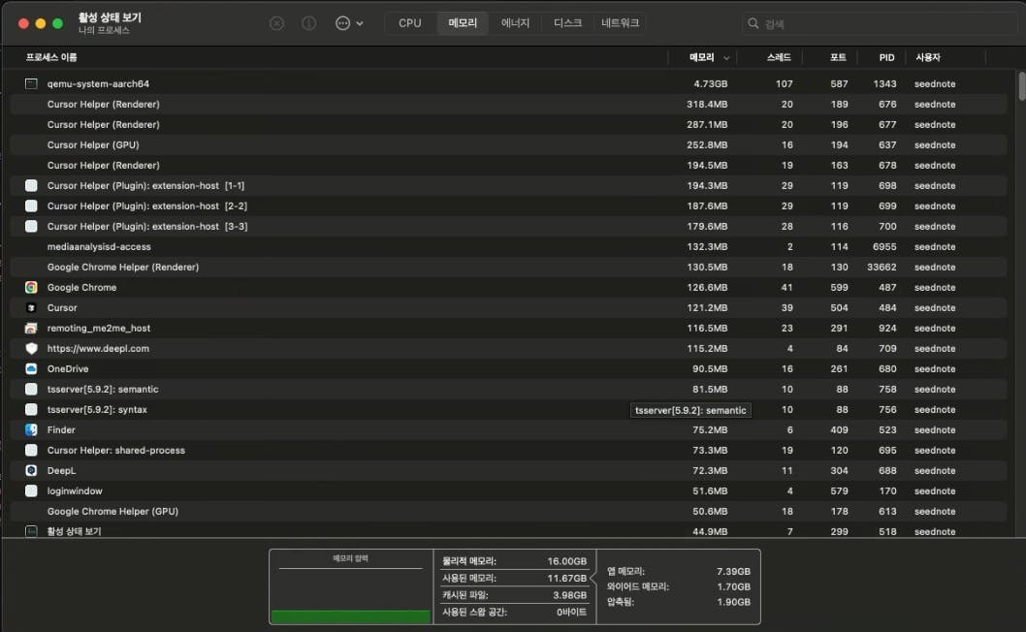Select Google Chrome Helper (GPU) row
Image resolution: width=1026 pixels, height=632 pixels.
pyautogui.click(x=508, y=511)
